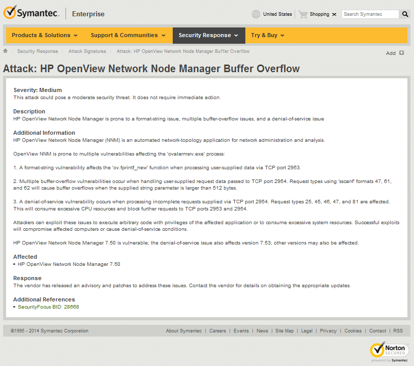414x366 pixels.
Task: Open Security Response menu
Action: [x=209, y=35]
